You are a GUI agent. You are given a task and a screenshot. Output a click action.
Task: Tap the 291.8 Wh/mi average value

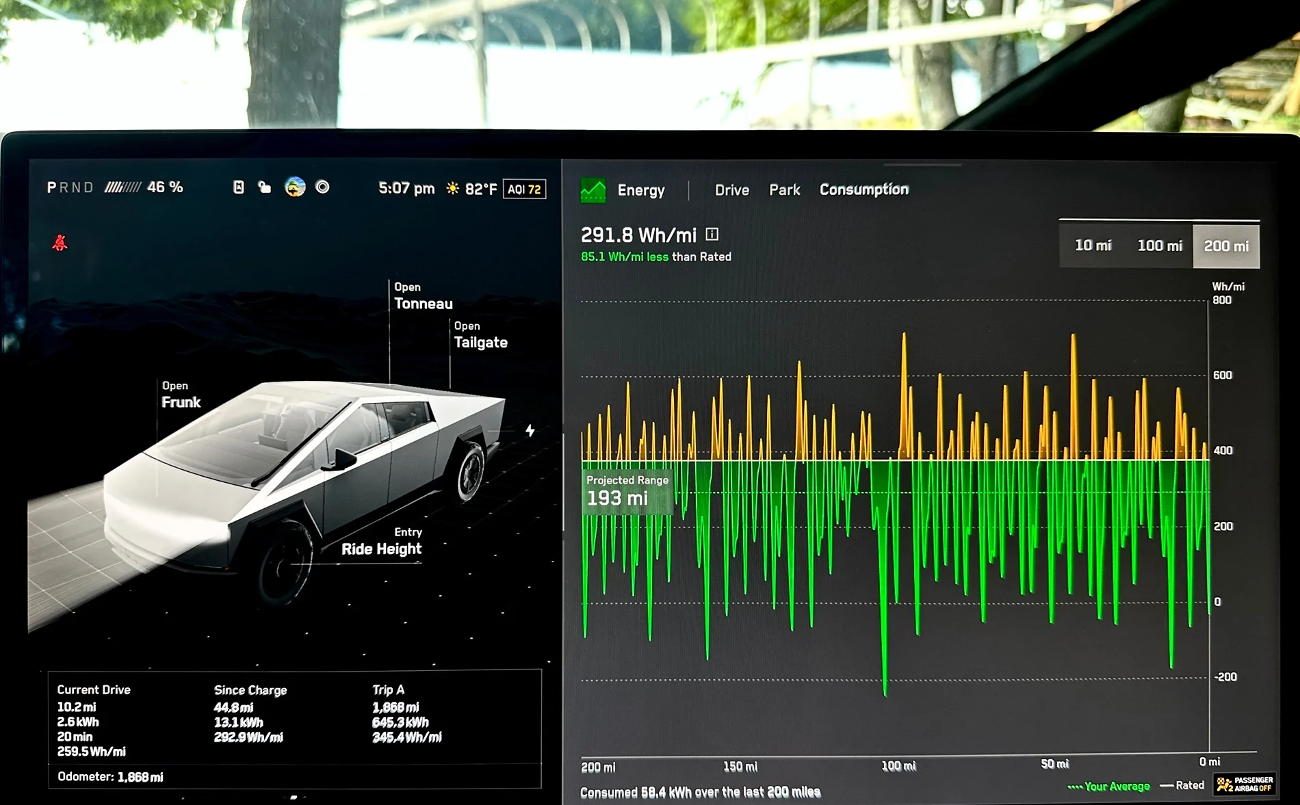(x=638, y=235)
